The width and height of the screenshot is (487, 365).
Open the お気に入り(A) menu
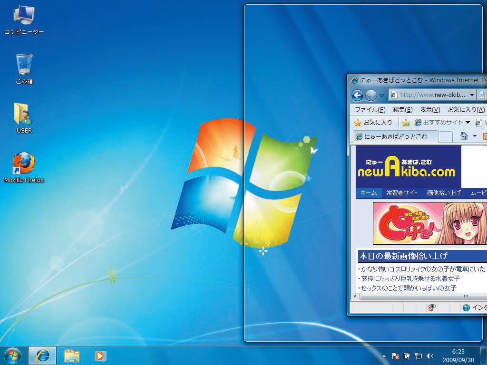[466, 110]
